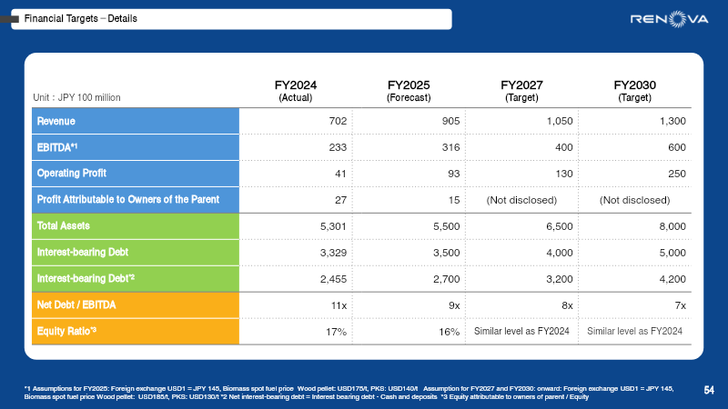Viewport: 728px width, 409px height.
Task: Click the FY2024 total assets value 5,301
Action: click(x=330, y=225)
